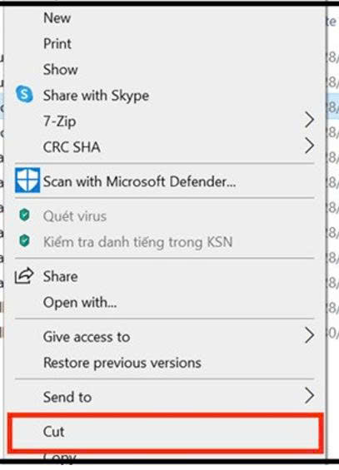Screen dimensions: 339x470
Task: Expand the Give access to chevron
Action: (309, 335)
